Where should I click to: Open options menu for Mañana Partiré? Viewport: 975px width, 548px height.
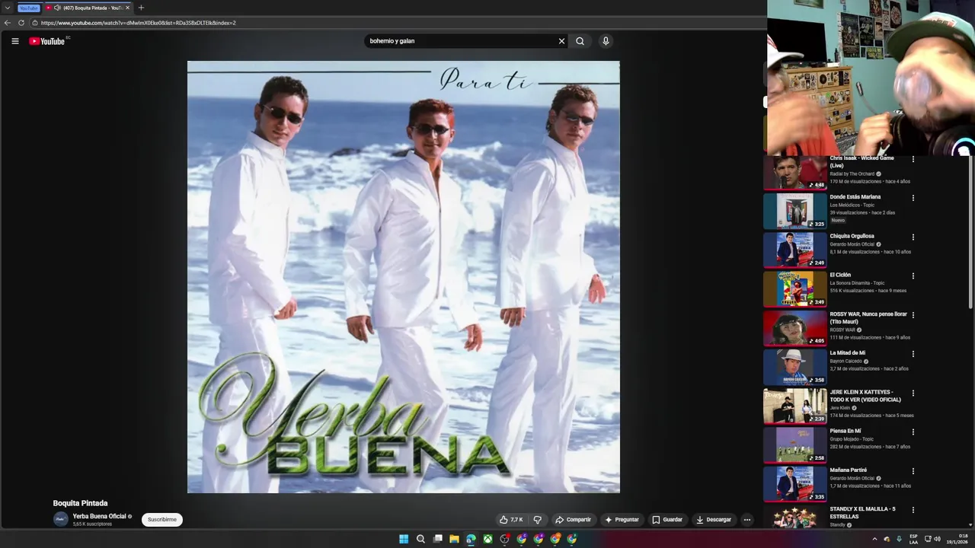pyautogui.click(x=913, y=471)
